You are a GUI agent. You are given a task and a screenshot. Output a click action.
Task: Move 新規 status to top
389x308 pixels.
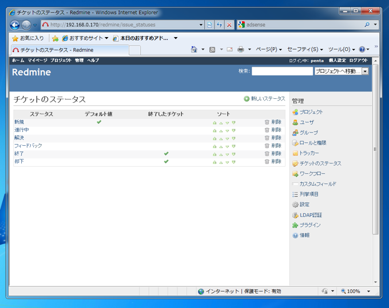point(215,123)
